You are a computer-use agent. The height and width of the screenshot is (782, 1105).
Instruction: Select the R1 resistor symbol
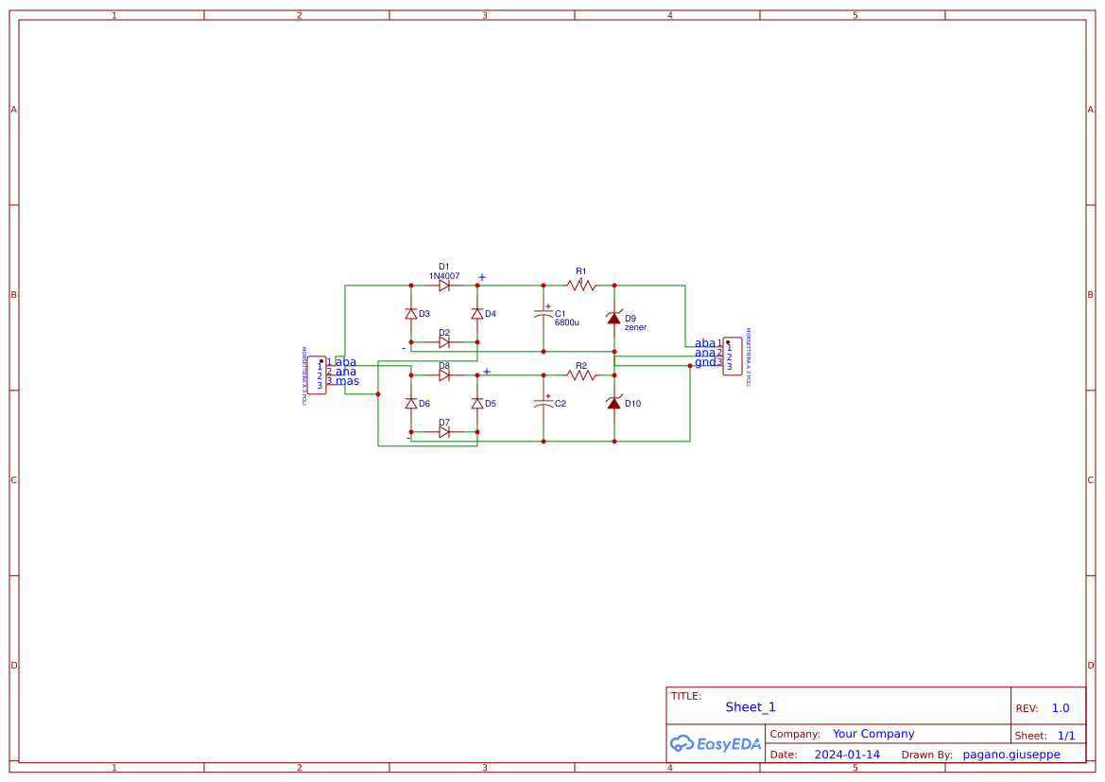pos(581,286)
